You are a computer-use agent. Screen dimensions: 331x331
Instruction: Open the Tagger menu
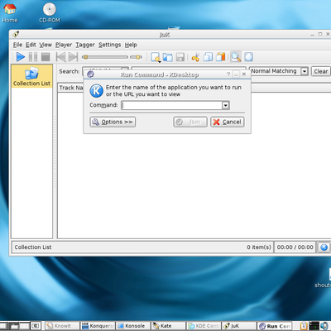pyautogui.click(x=85, y=45)
